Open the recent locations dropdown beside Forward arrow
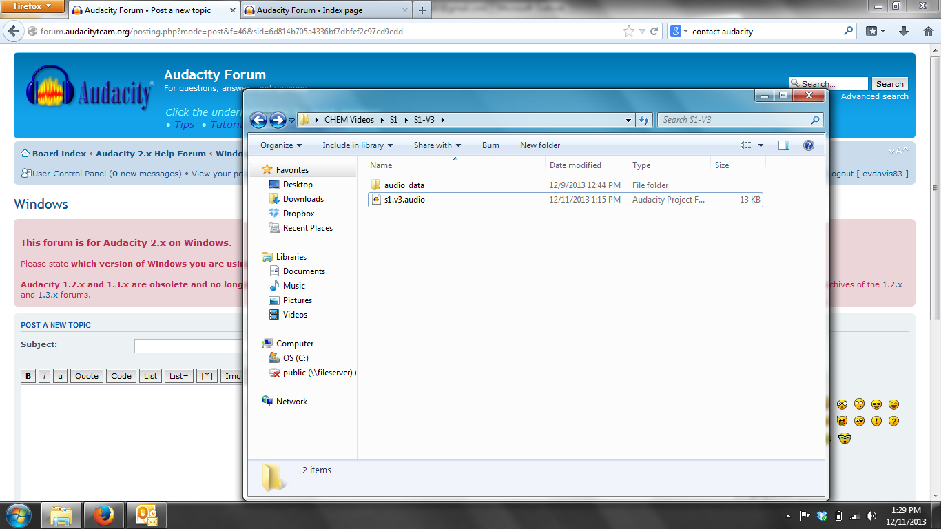Viewport: 941px width, 529px height. (x=291, y=121)
